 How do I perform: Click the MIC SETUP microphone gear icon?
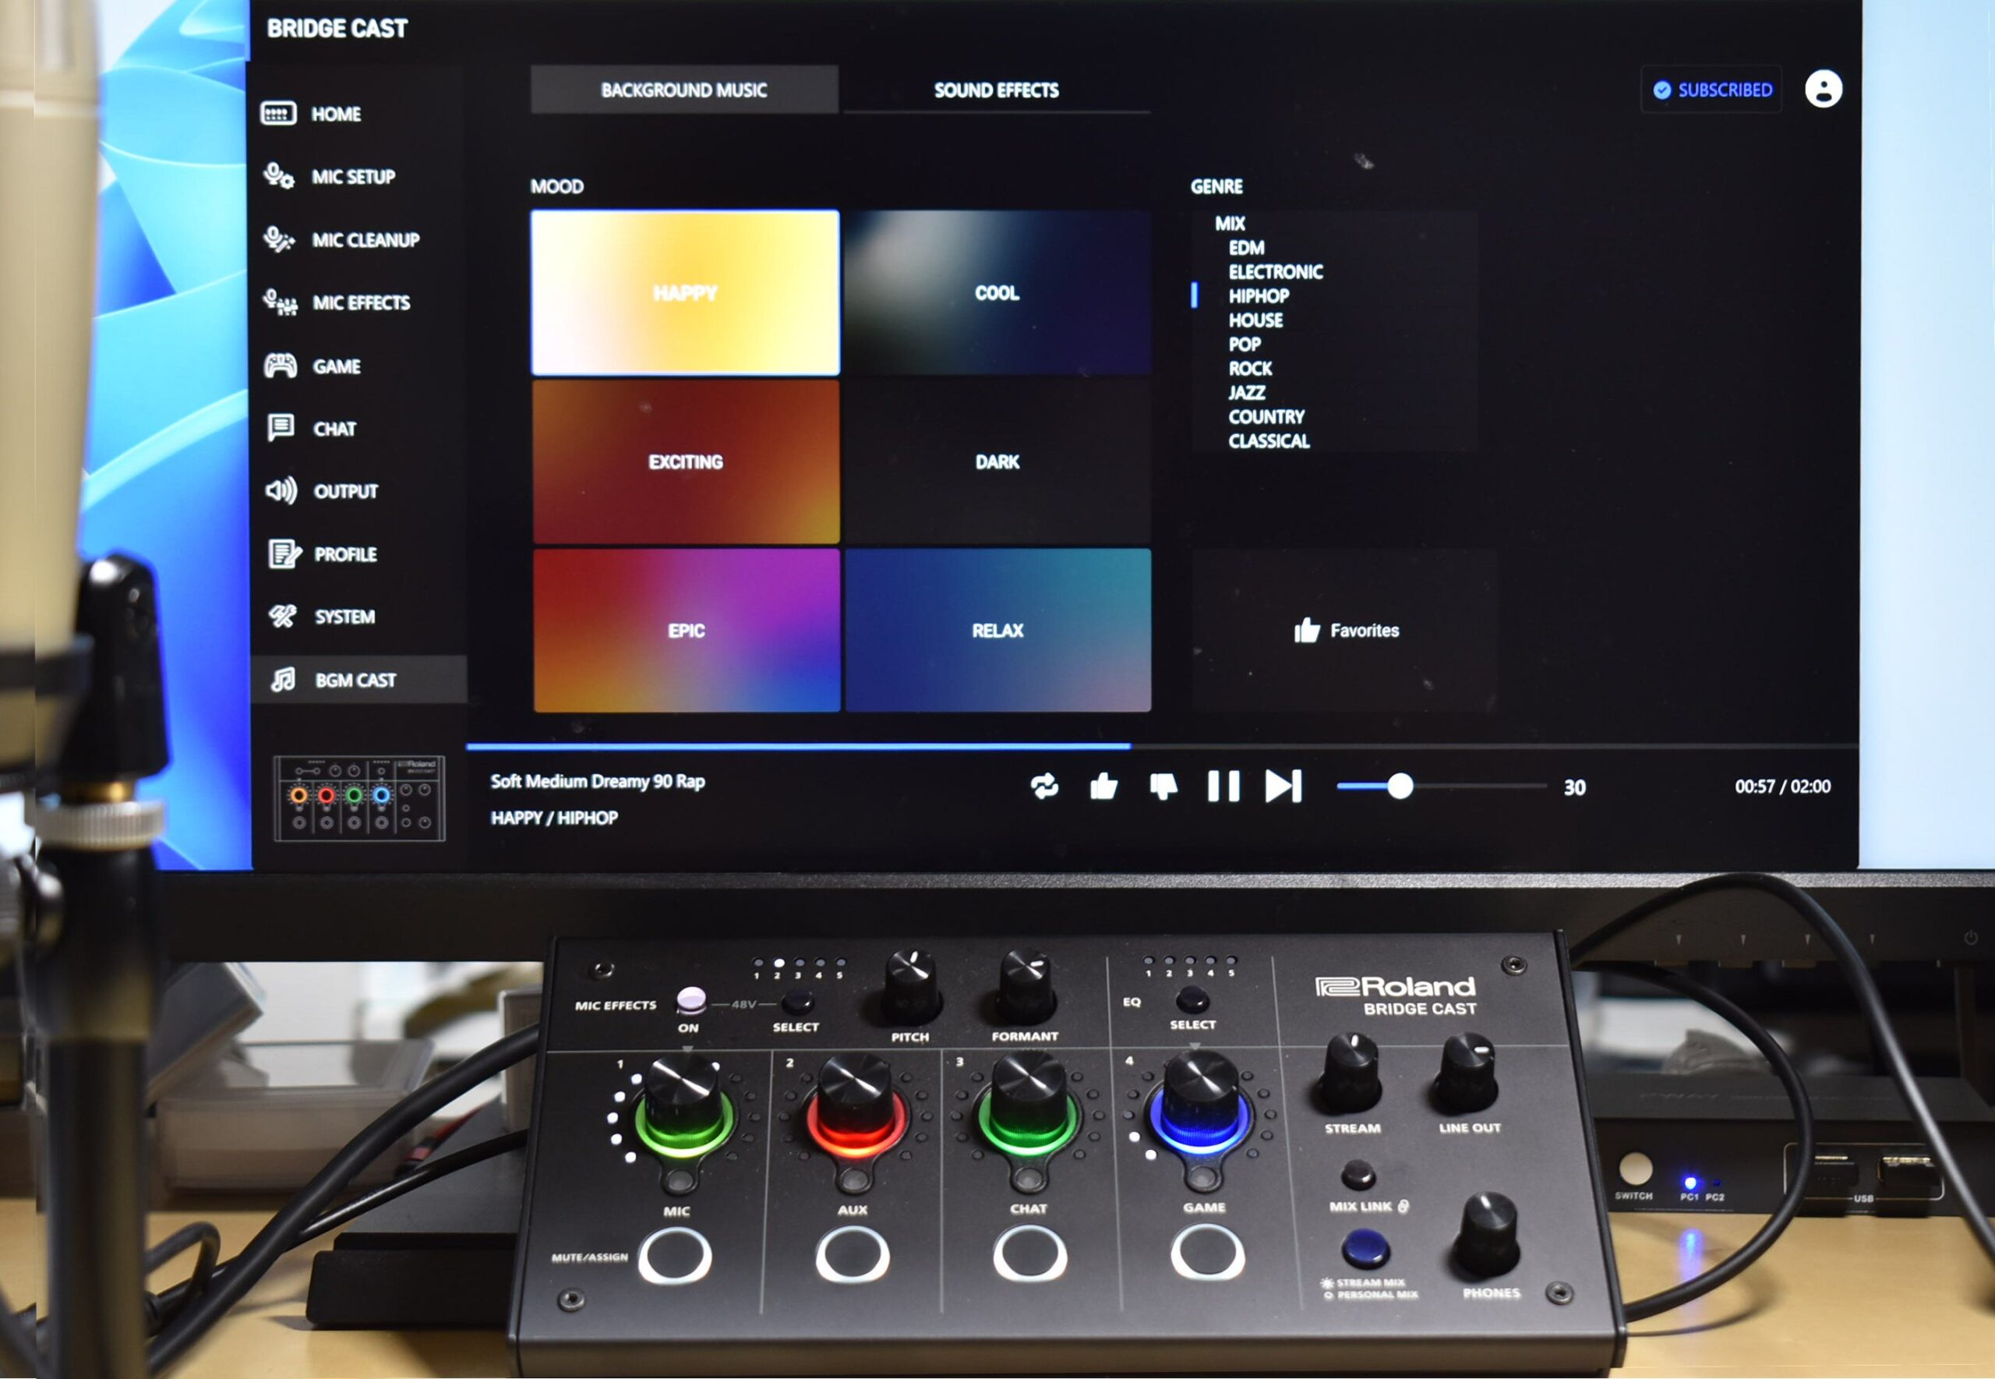(279, 175)
